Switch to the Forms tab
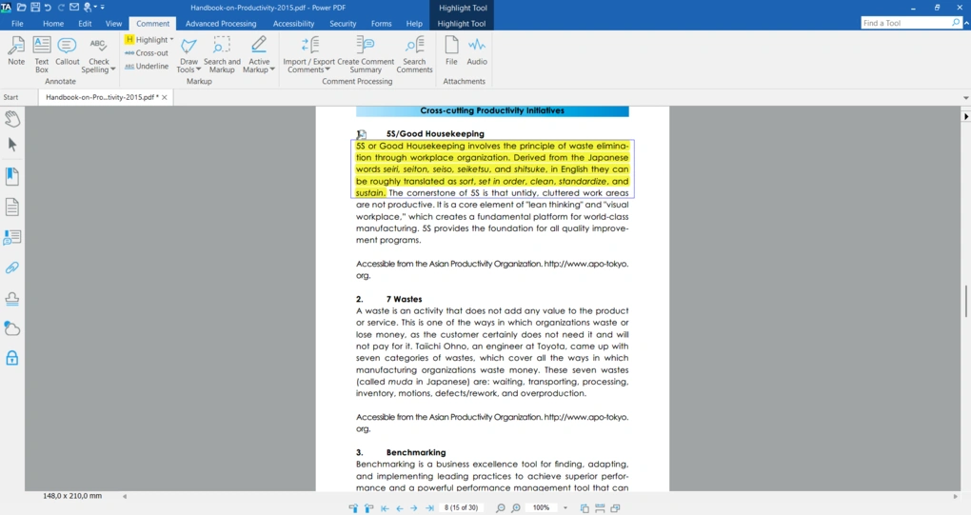 point(382,24)
